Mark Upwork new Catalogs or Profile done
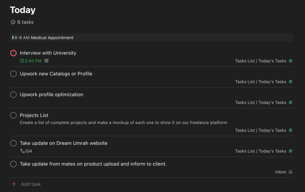 [14, 74]
